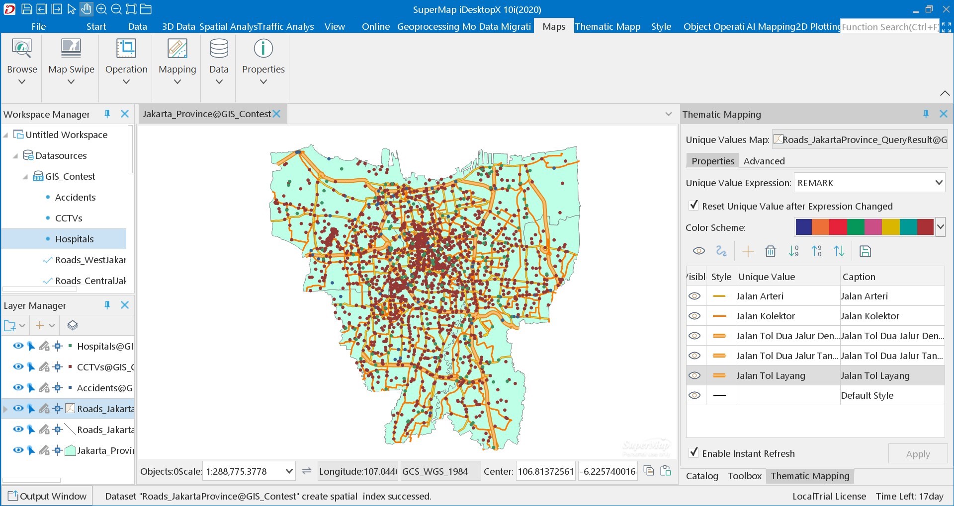Viewport: 954px width, 506px height.
Task: Toggle visibility of all thematic items icon
Action: (698, 251)
